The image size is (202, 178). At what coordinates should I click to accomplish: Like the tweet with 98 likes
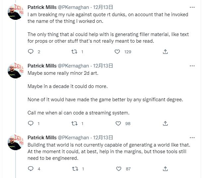click(x=118, y=123)
